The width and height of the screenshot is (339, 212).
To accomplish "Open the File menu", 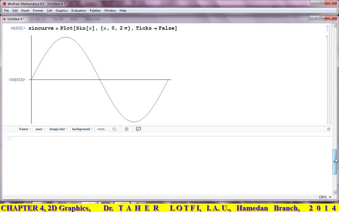I will tap(6, 11).
